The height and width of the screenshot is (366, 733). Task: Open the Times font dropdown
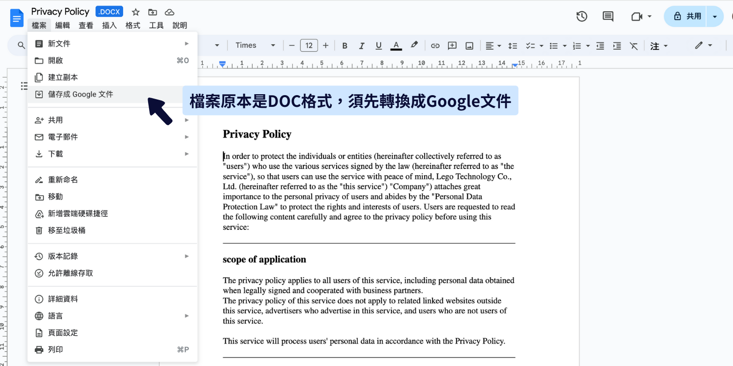(x=256, y=45)
